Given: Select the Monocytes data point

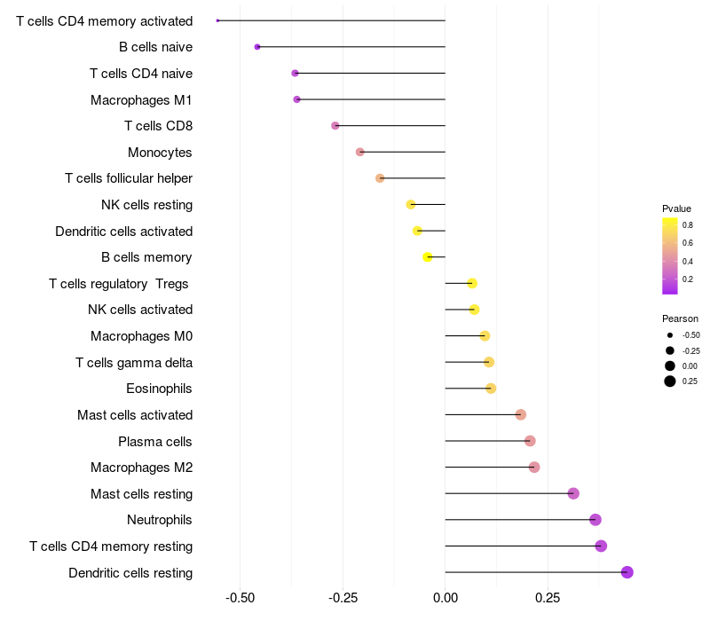Looking at the screenshot, I should pyautogui.click(x=359, y=152).
